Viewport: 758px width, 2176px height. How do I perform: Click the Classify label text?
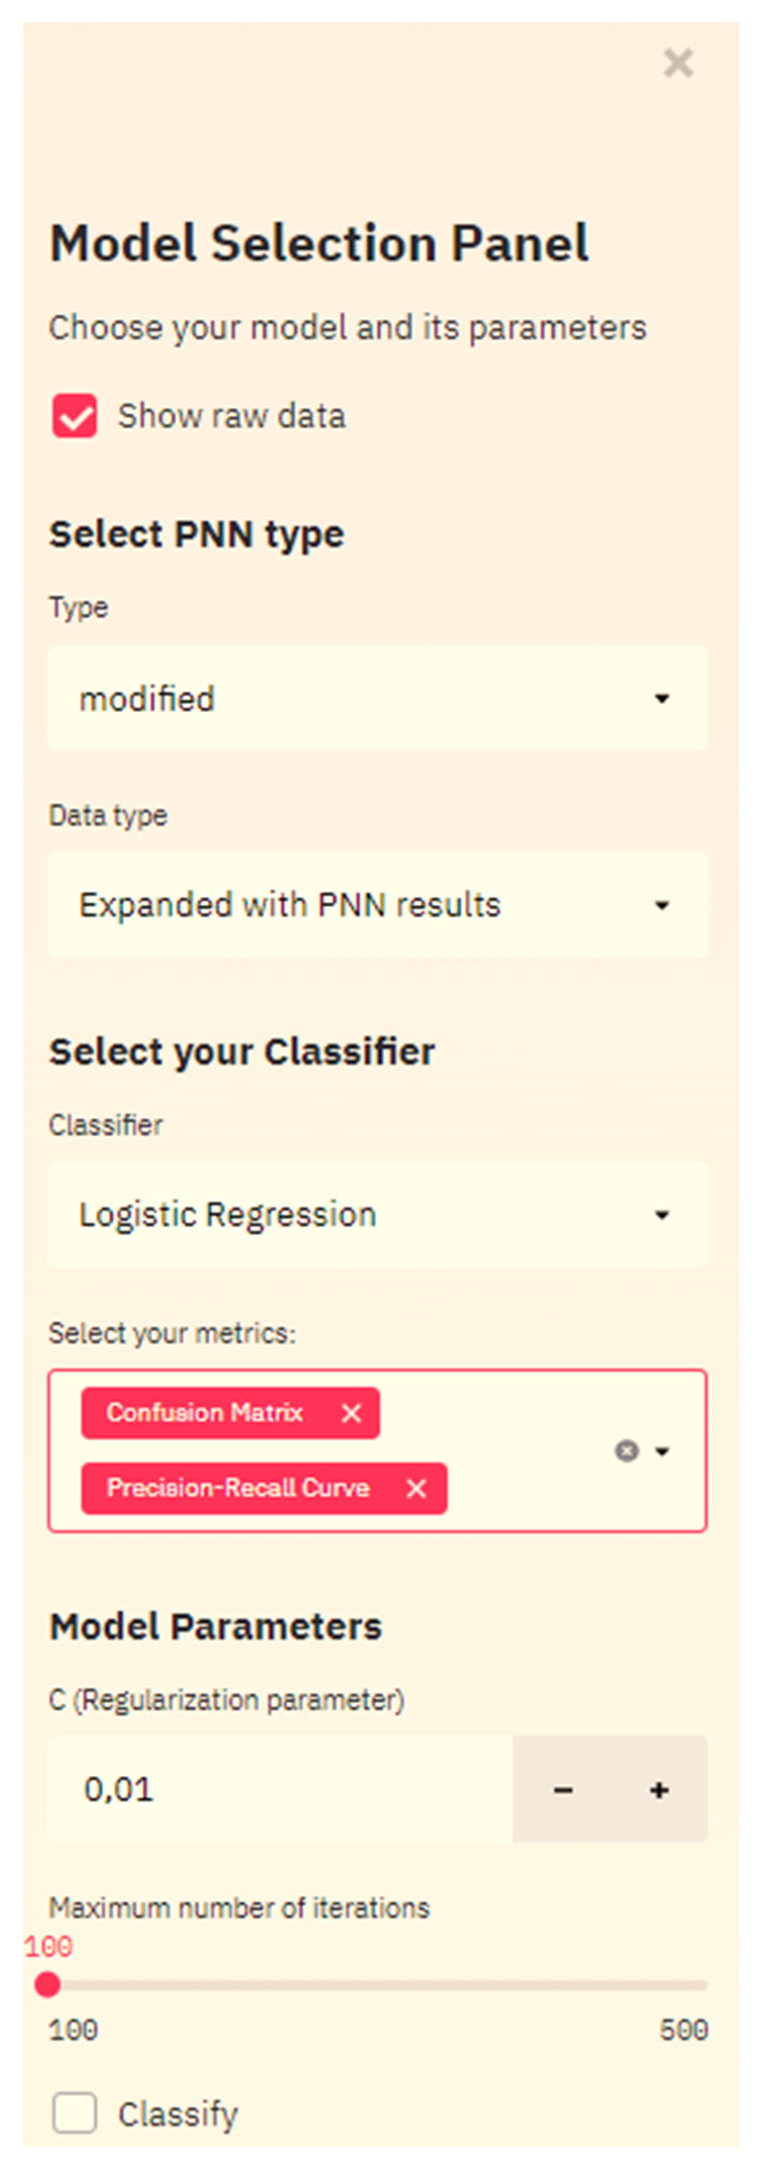(177, 2114)
